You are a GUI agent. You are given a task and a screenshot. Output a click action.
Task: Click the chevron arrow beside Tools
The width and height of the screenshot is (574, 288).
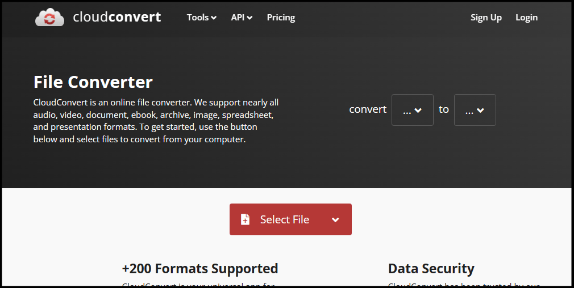pyautogui.click(x=214, y=18)
